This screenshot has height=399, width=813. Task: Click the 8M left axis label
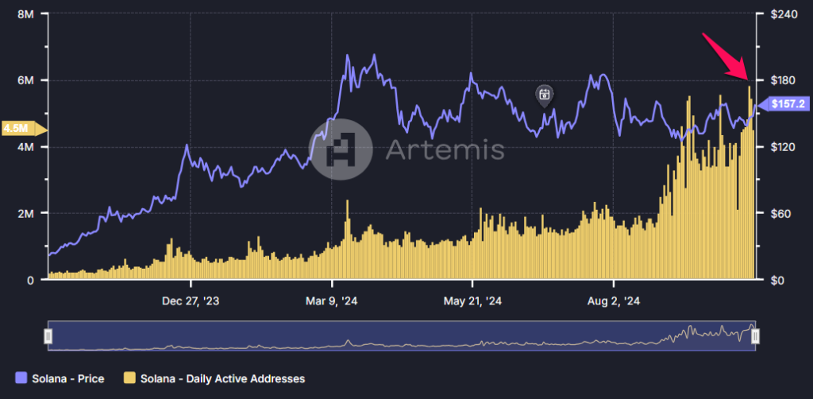tap(26, 14)
